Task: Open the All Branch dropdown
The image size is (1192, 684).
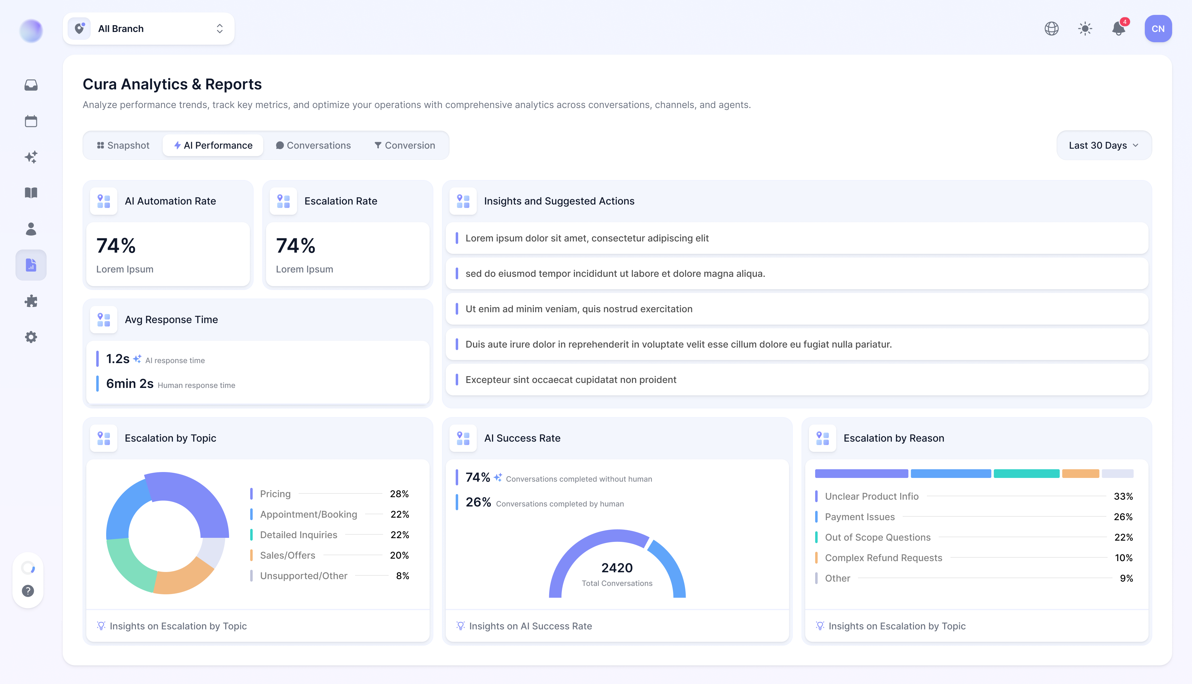Action: (x=148, y=29)
